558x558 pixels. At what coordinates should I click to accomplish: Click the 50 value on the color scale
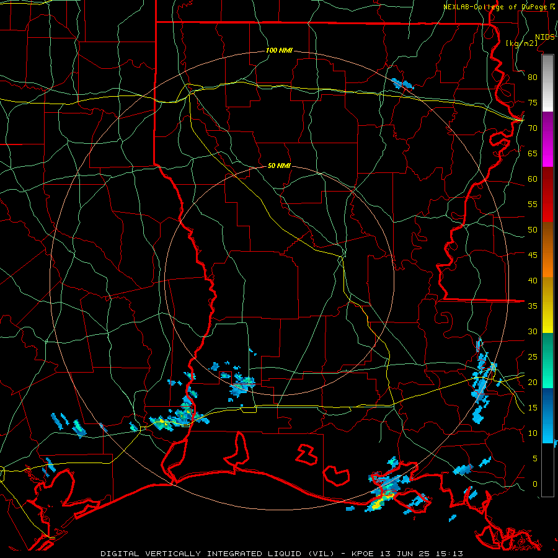pos(533,230)
